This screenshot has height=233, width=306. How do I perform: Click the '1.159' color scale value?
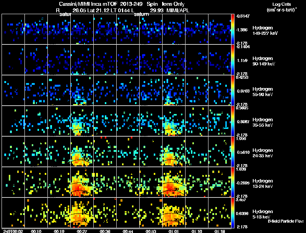coord(242,60)
